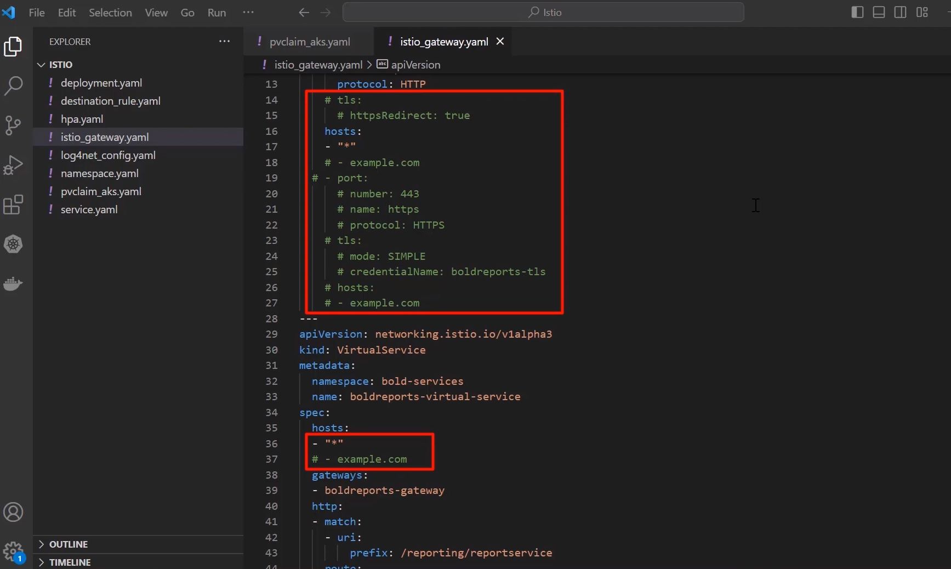This screenshot has height=569, width=951.
Task: Expand the OUTLINE section
Action: [x=138, y=544]
